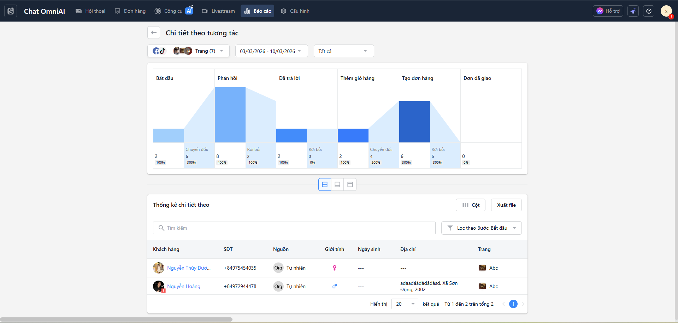The width and height of the screenshot is (678, 323).
Task: Click the Đơn đã giao funnel header
Action: click(x=477, y=78)
